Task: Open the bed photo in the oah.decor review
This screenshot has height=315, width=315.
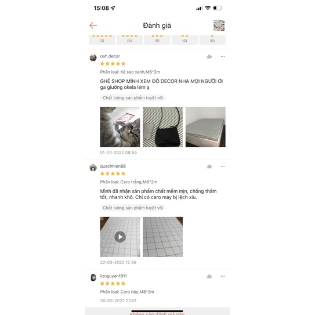Action: pyautogui.click(x=205, y=127)
